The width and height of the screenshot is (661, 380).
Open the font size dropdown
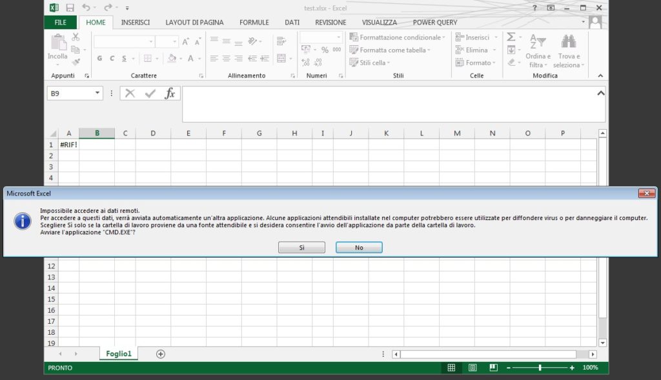(x=174, y=41)
